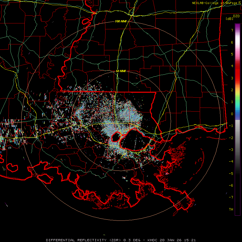Click the 6 value on the color scale

(x=232, y=42)
